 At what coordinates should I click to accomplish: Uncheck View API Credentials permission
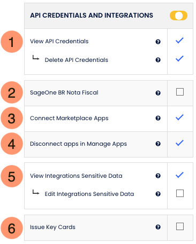(179, 41)
